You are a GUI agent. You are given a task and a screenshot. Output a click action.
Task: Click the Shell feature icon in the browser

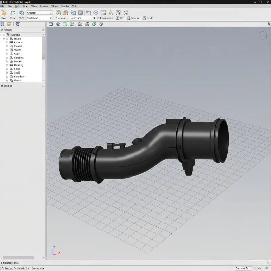(x=12, y=72)
